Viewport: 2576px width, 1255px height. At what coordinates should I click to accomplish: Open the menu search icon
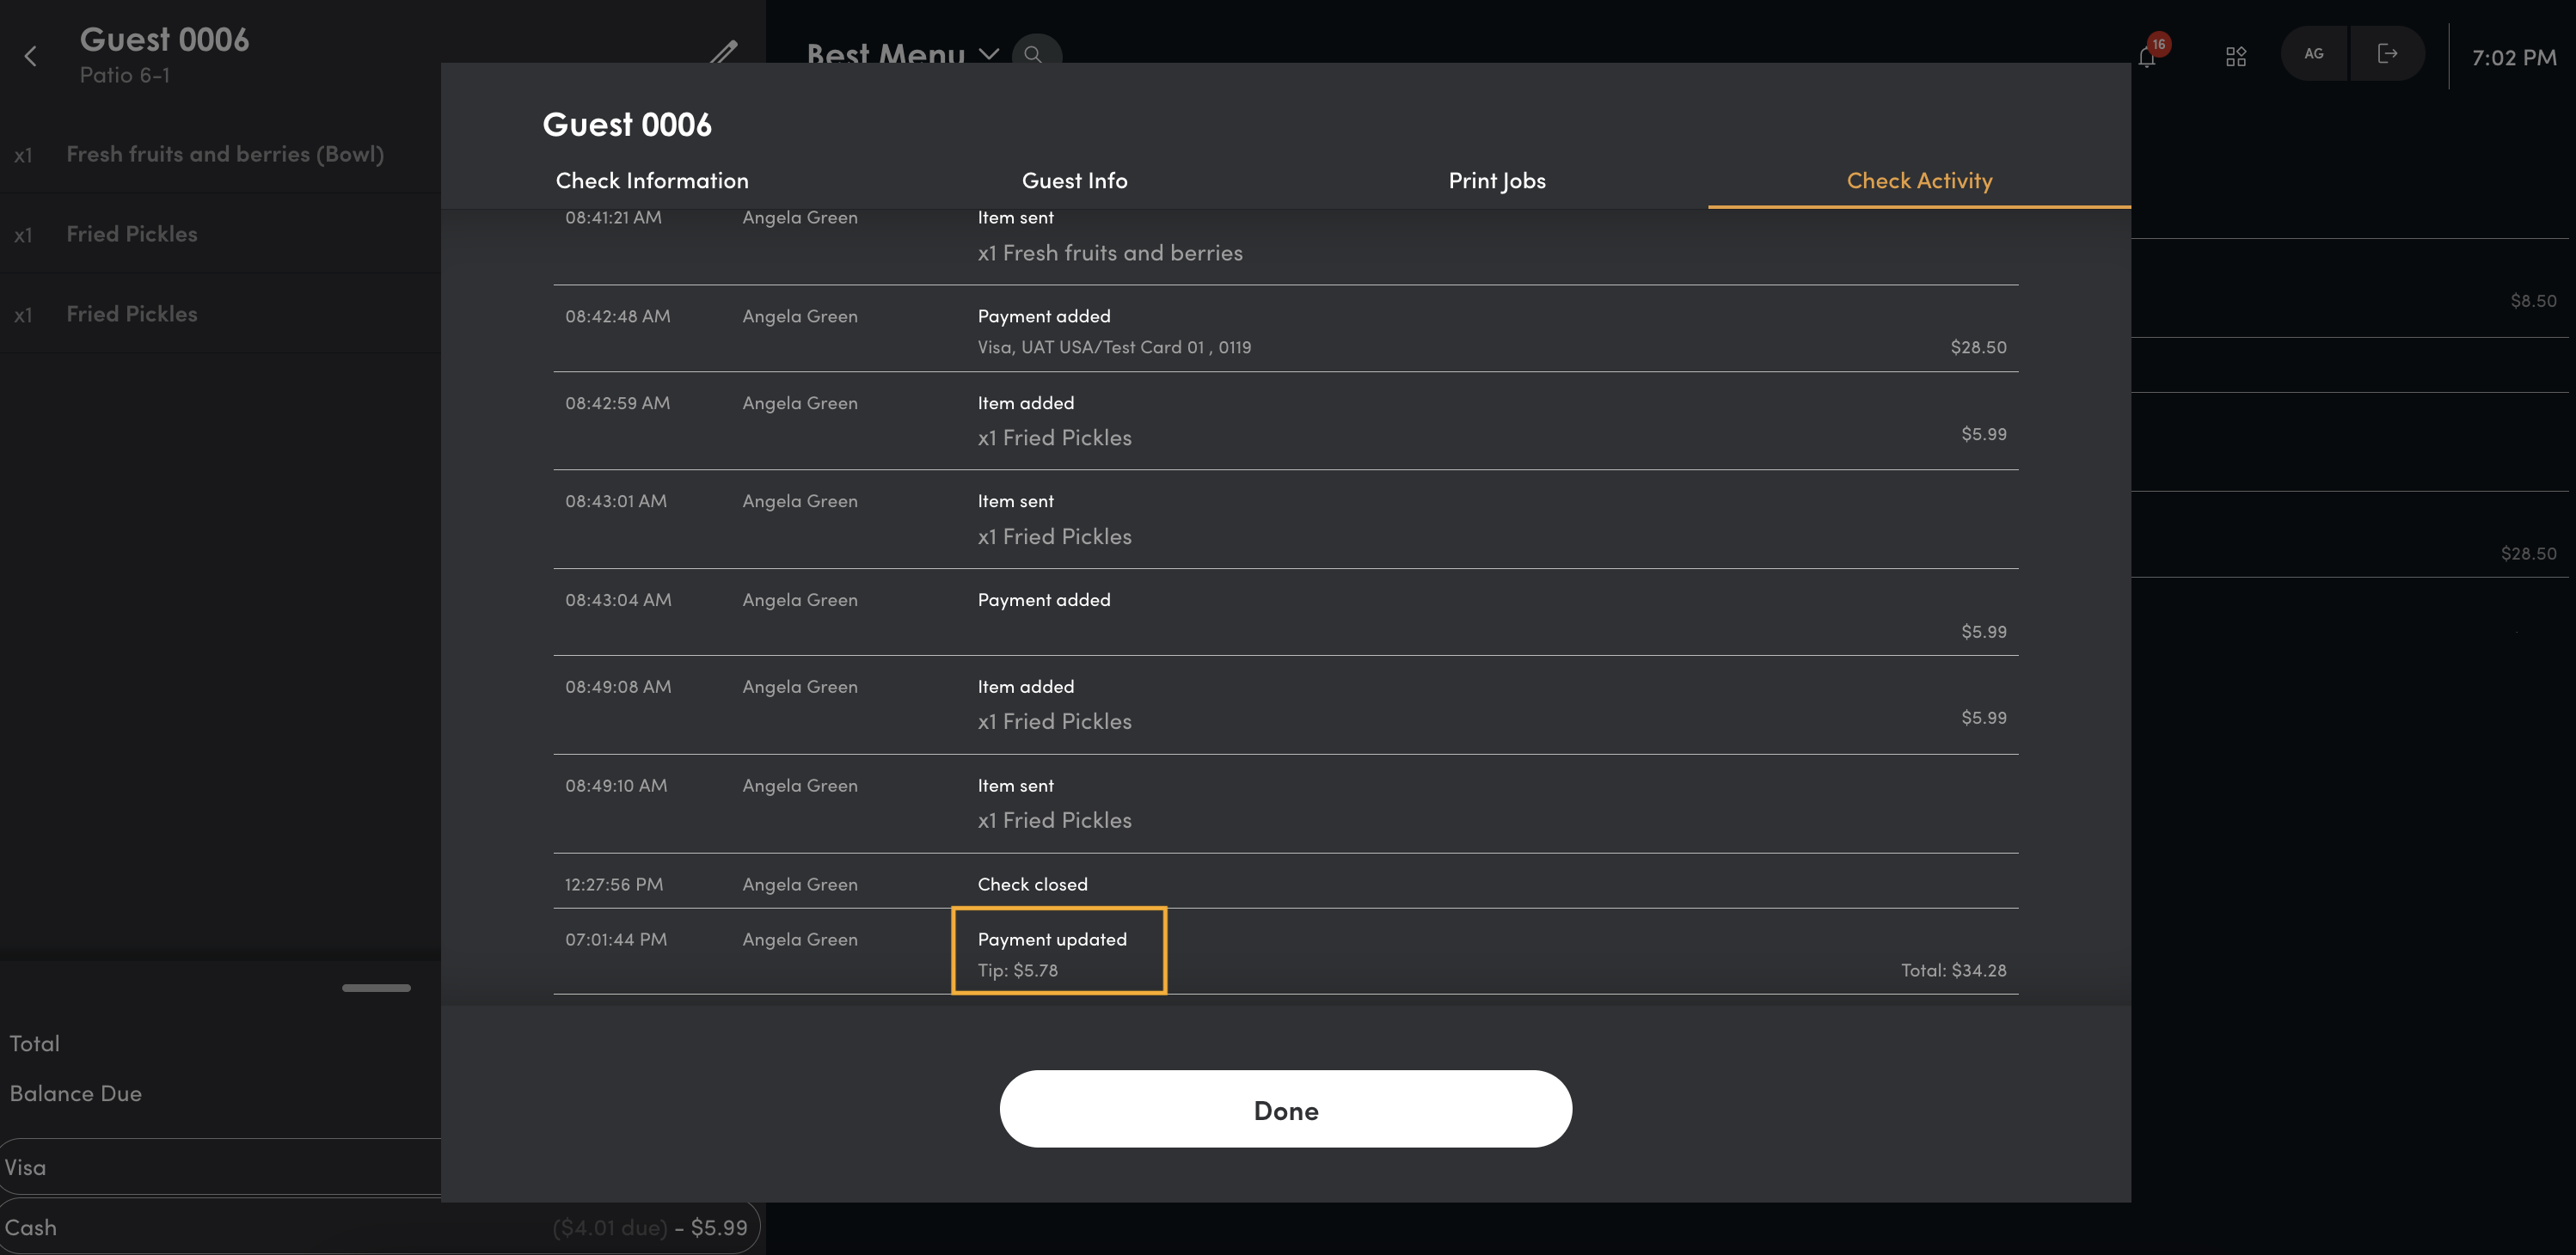tap(1034, 54)
